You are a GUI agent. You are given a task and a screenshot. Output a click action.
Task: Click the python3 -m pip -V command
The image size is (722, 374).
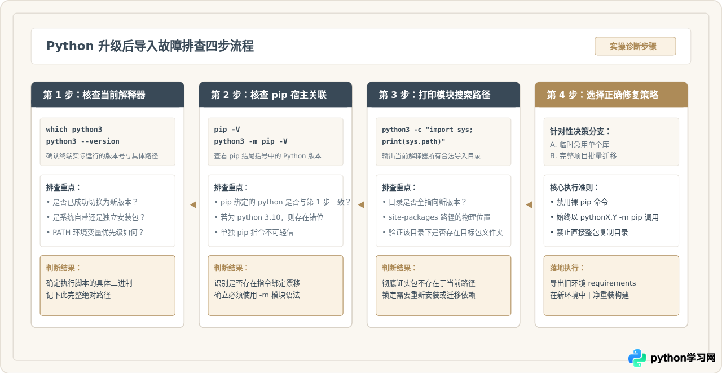pyautogui.click(x=250, y=141)
